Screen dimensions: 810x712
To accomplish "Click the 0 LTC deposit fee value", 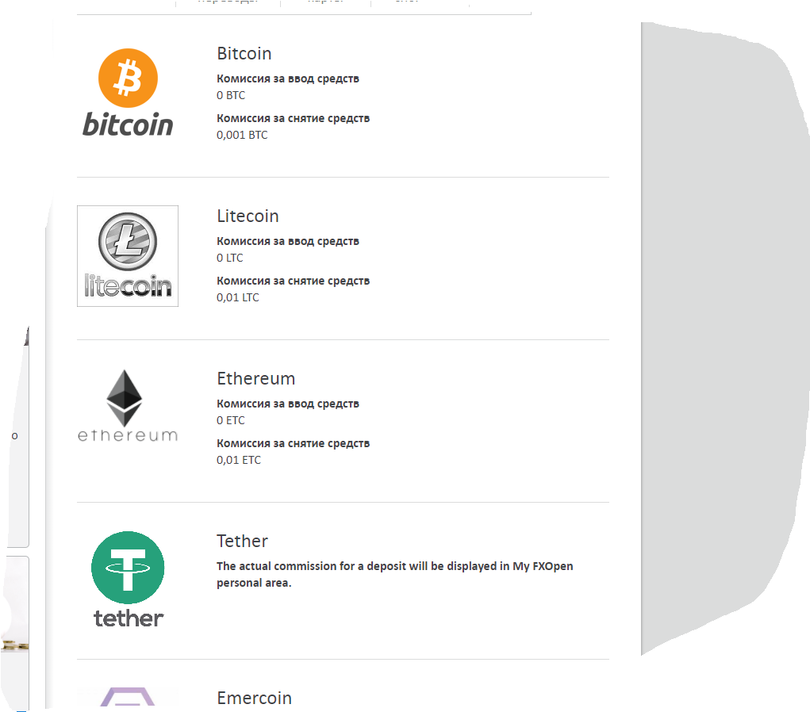I will pos(230,258).
